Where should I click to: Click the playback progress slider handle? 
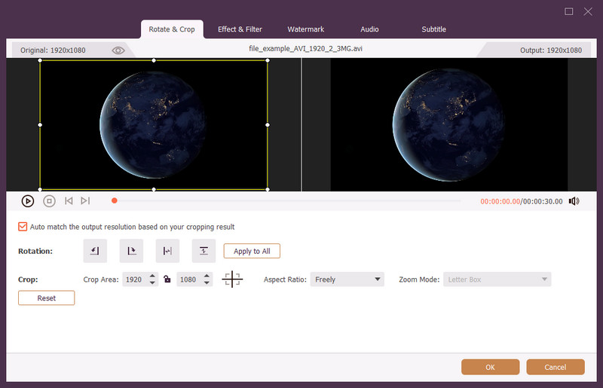(115, 200)
